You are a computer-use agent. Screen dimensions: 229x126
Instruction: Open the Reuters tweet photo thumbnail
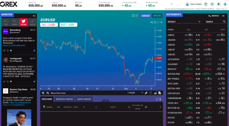(19, 117)
